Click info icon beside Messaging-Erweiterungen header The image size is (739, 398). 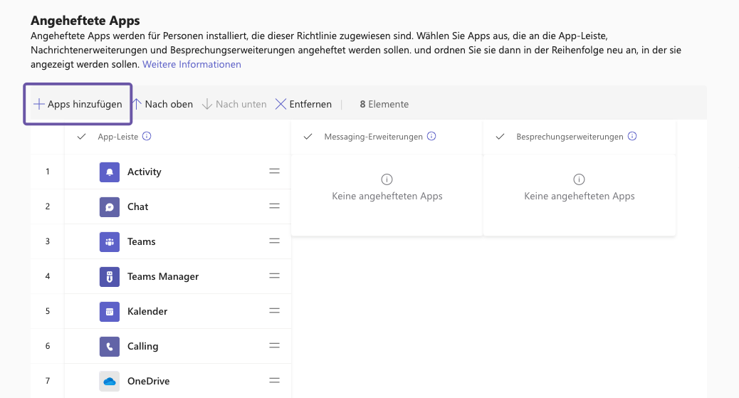[x=431, y=137]
